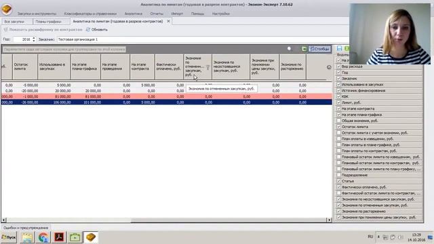Screen dimensions: 434x244
Task: Sort by На этапе плана-графика header
Action: pyautogui.click(x=85, y=66)
